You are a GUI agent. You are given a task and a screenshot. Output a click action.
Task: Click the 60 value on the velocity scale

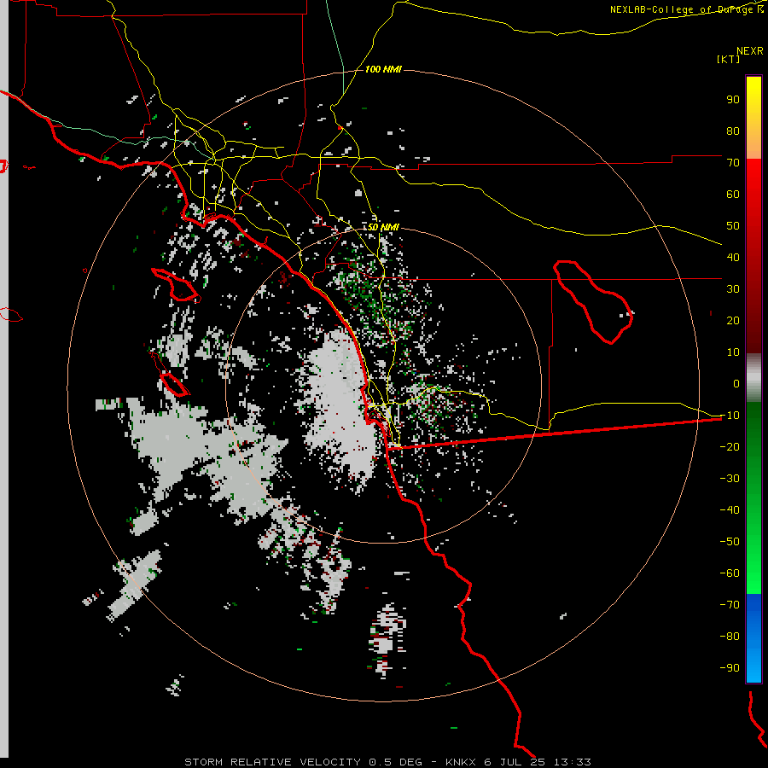click(733, 195)
